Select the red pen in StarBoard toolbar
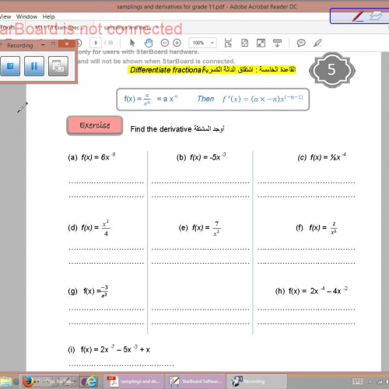The image size is (389, 389). [358, 16]
